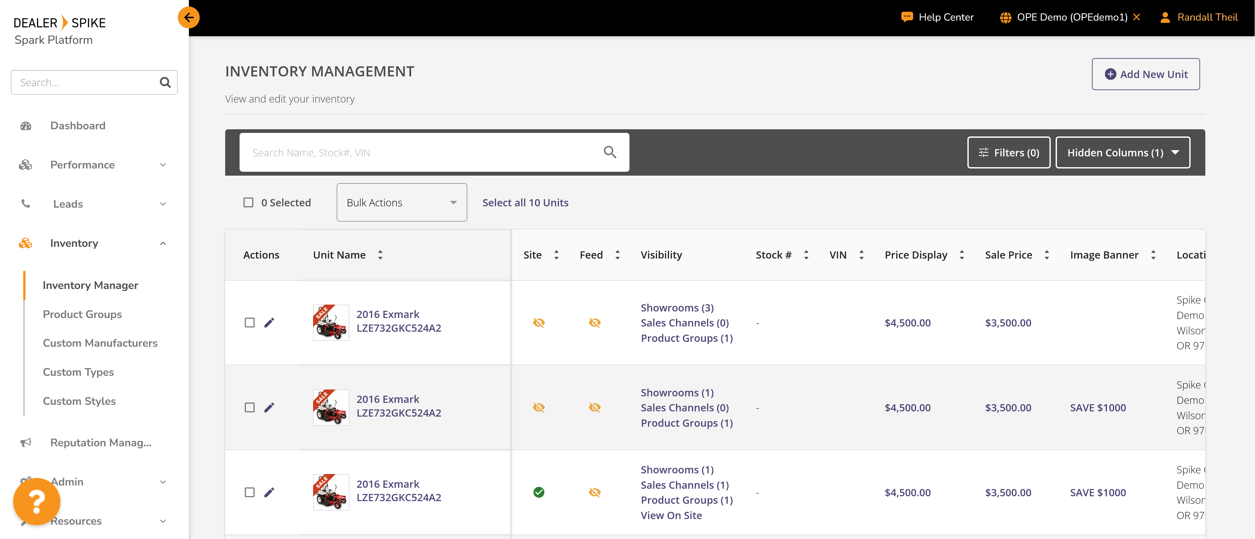Screen dimensions: 1255x539
Task: Toggle Feed visibility for second unit
Action: (594, 408)
